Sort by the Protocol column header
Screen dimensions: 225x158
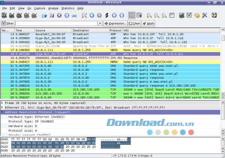pos(115,30)
